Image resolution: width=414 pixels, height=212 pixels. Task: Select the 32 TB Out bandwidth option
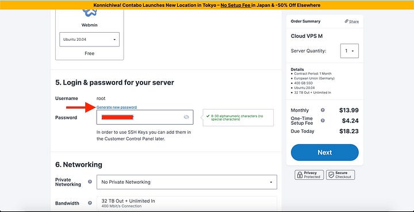pyautogui.click(x=187, y=203)
